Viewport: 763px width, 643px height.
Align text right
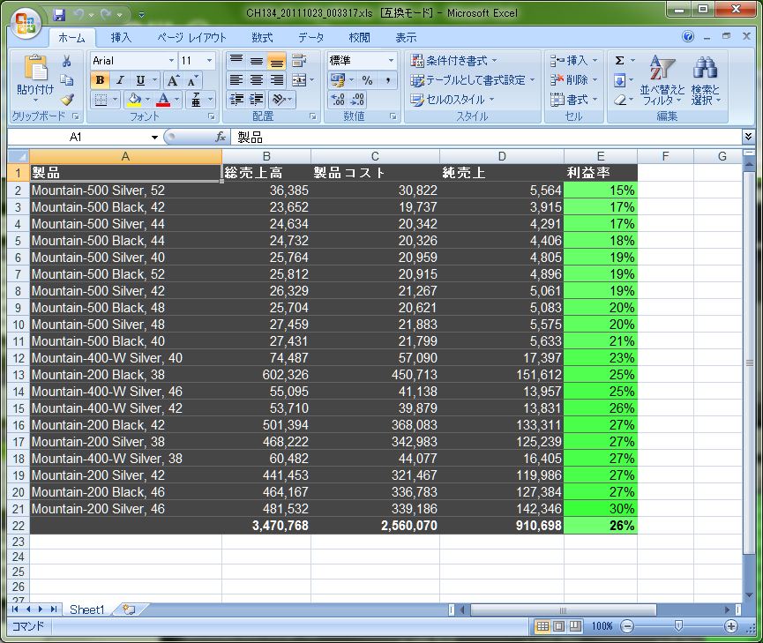(x=276, y=80)
